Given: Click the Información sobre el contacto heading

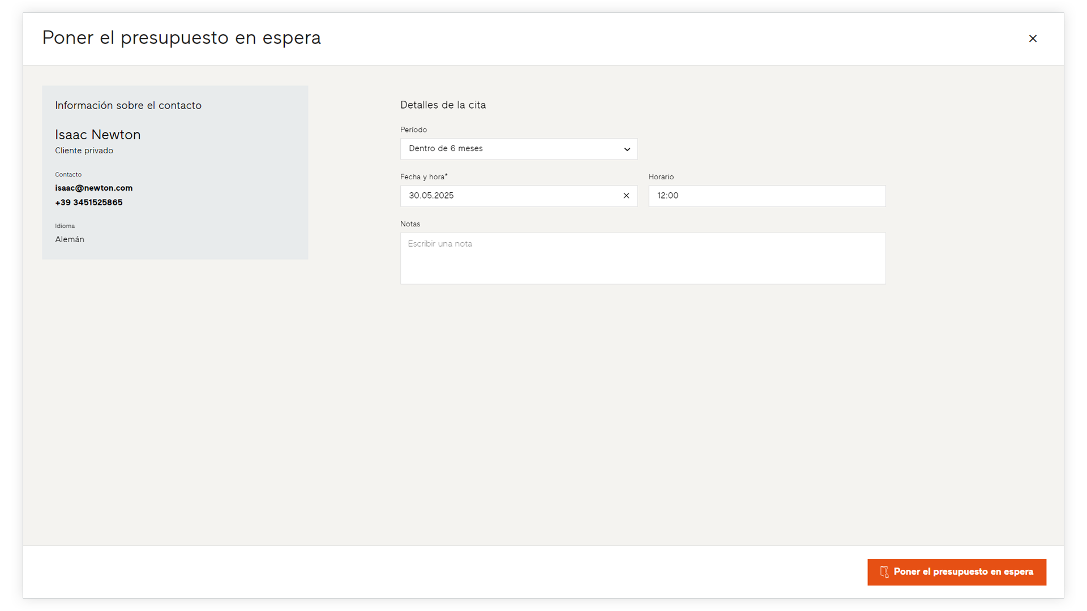Looking at the screenshot, I should [128, 105].
